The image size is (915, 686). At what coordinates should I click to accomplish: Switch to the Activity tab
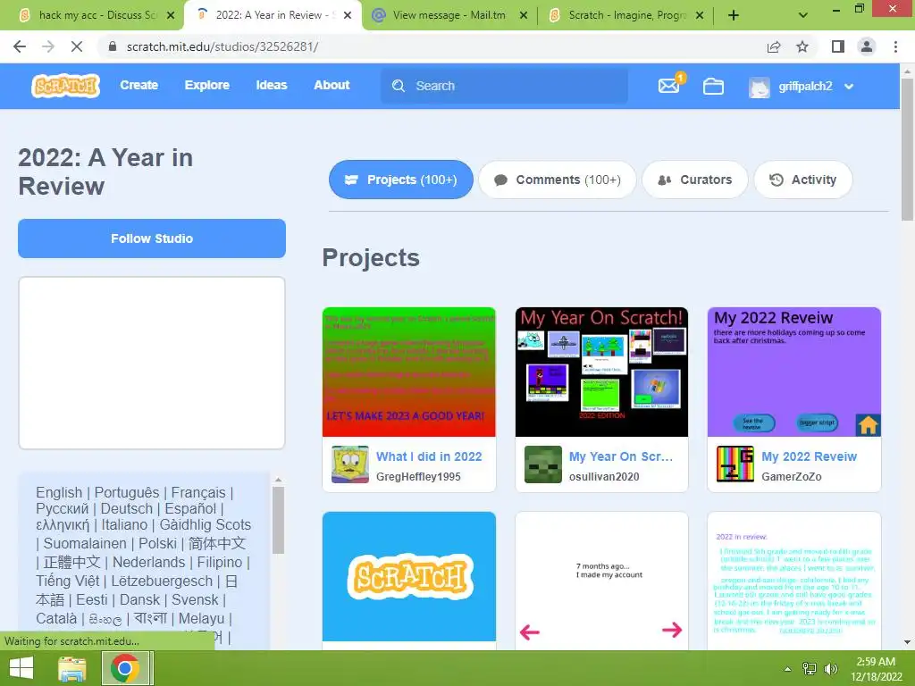803,180
